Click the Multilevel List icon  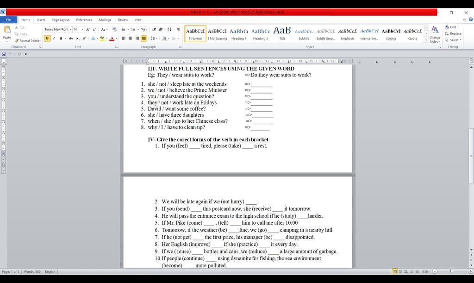[143, 30]
